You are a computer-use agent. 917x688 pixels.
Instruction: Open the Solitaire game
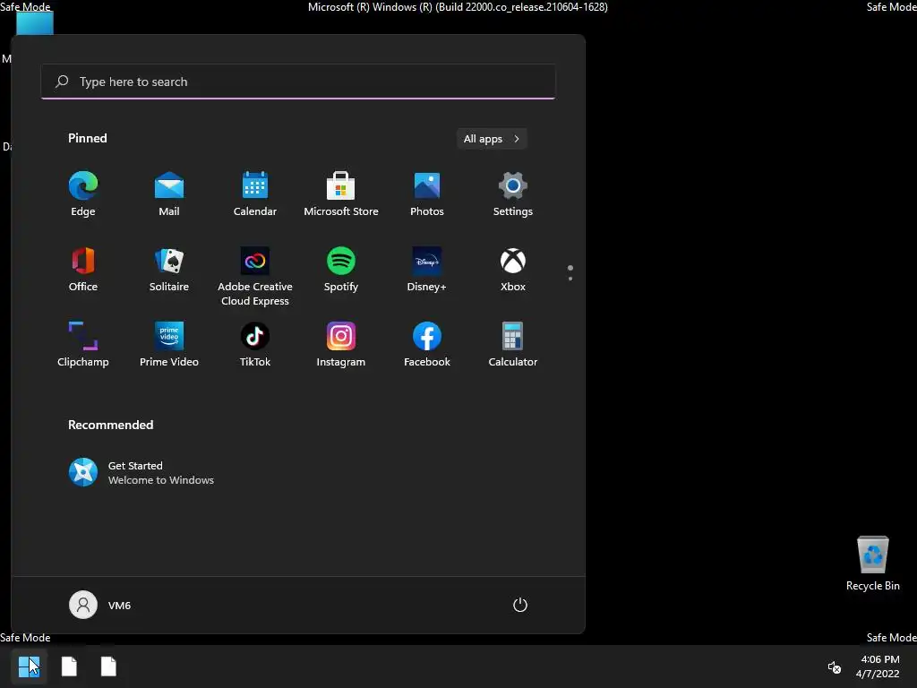click(169, 270)
